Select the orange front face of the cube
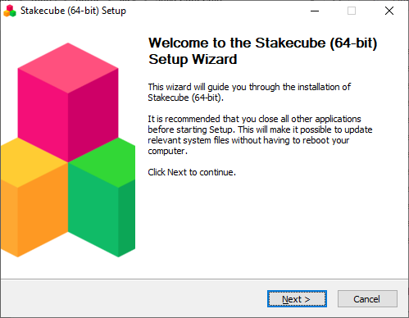The image size is (409, 318). pos(43,211)
